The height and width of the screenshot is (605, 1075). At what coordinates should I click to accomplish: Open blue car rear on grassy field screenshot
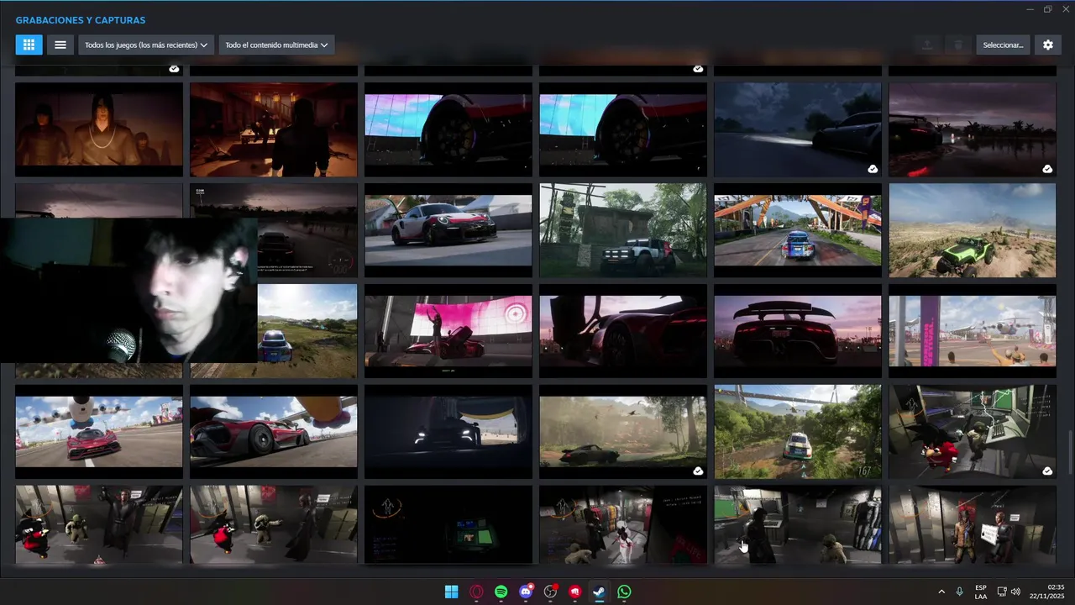[307, 331]
